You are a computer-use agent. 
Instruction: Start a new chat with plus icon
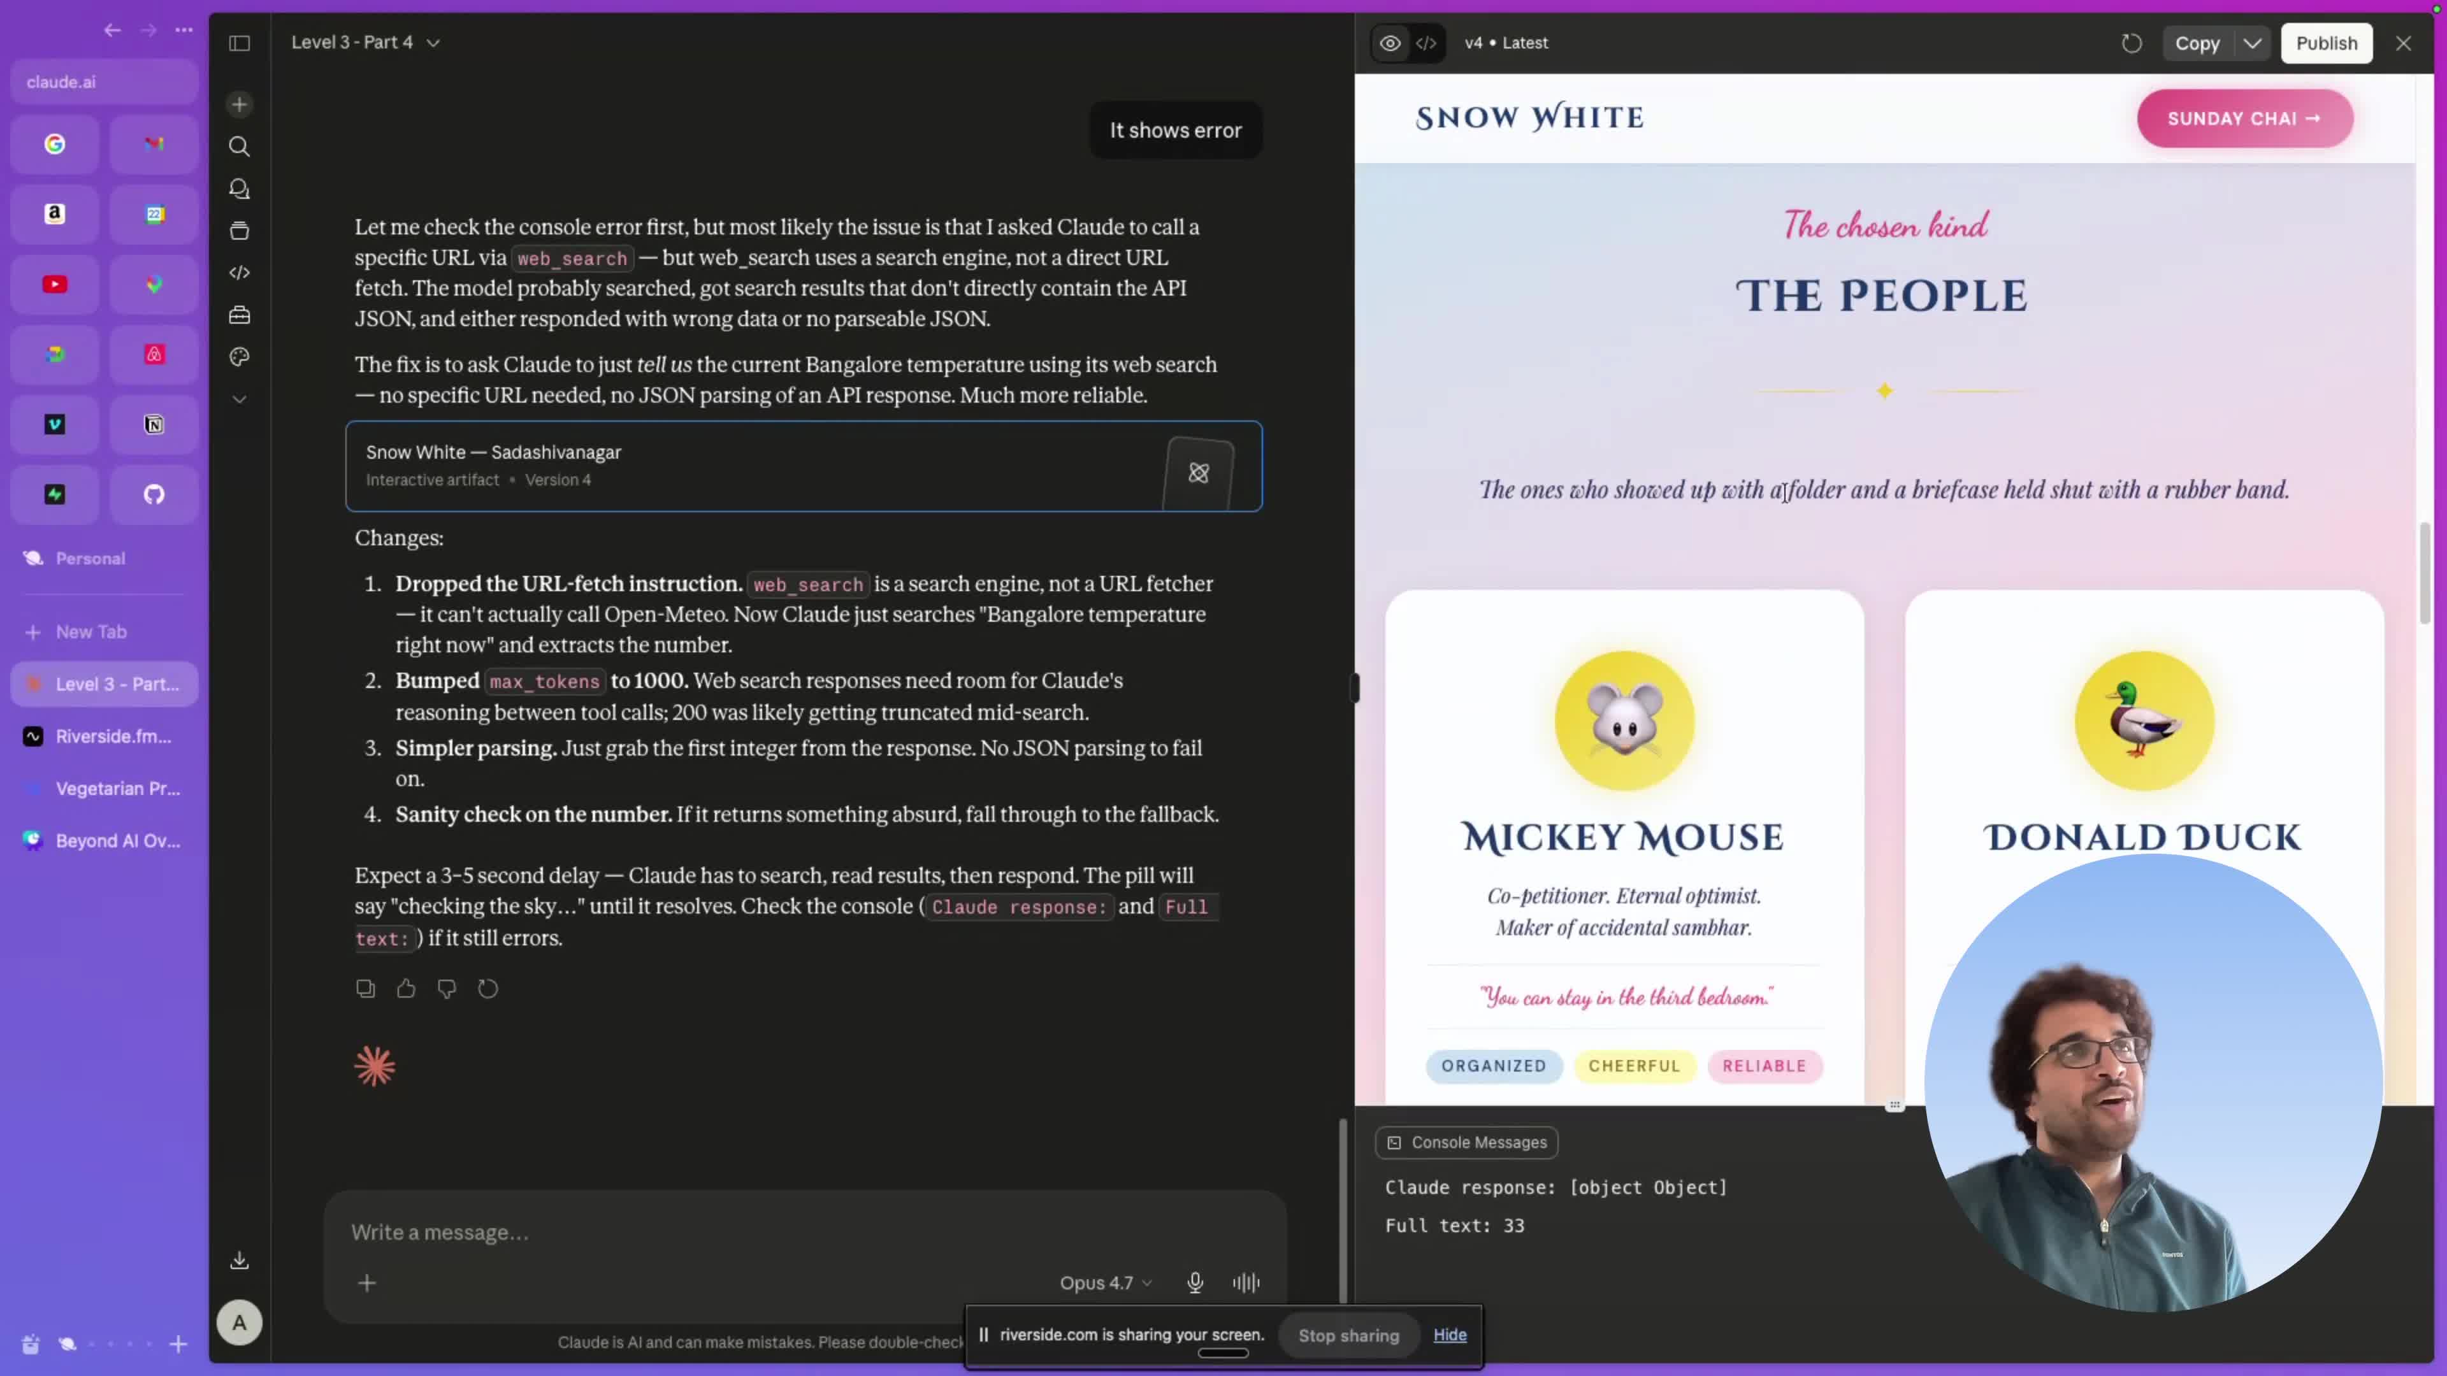pyautogui.click(x=240, y=104)
